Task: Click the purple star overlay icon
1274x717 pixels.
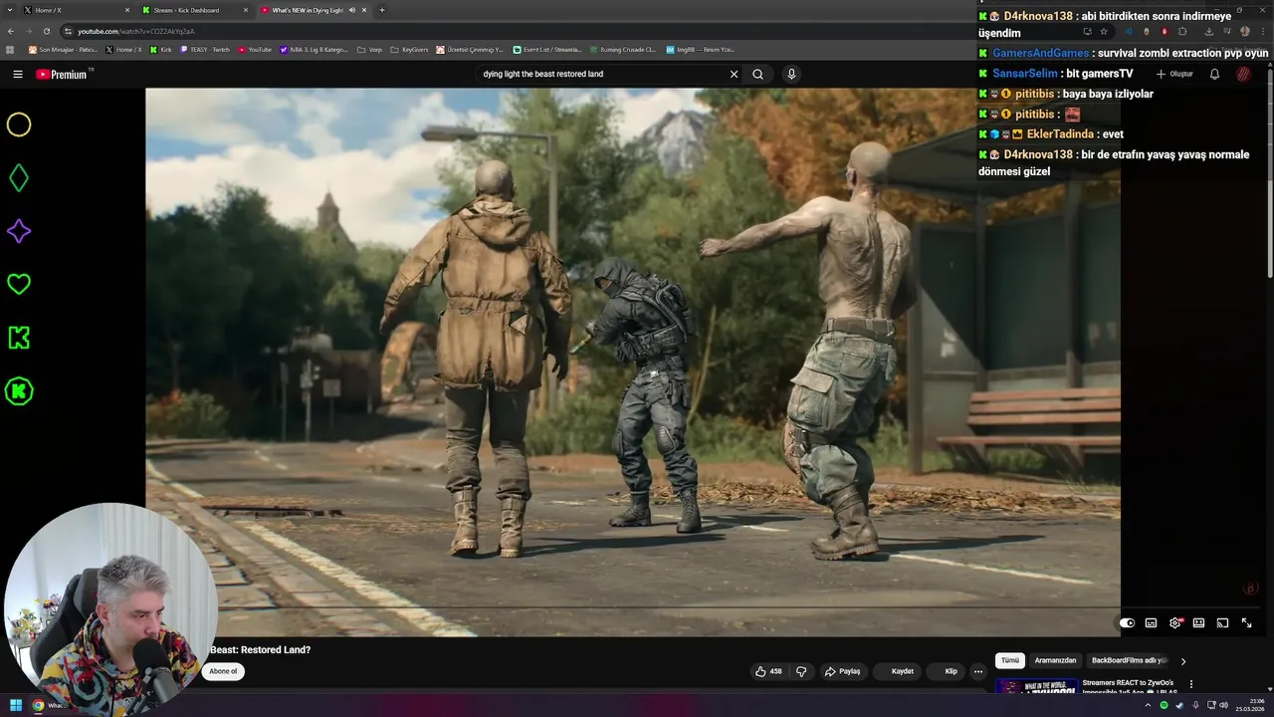Action: [19, 231]
